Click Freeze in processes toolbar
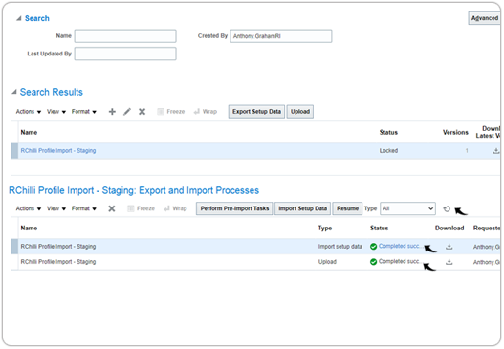Image resolution: width=504 pixels, height=349 pixels. [142, 208]
